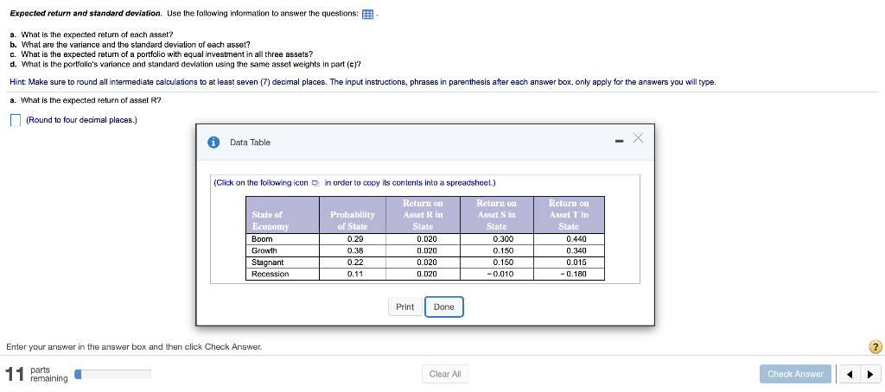Screen dimensions: 885x392
Task: Click question part b about variance
Action: 131,45
